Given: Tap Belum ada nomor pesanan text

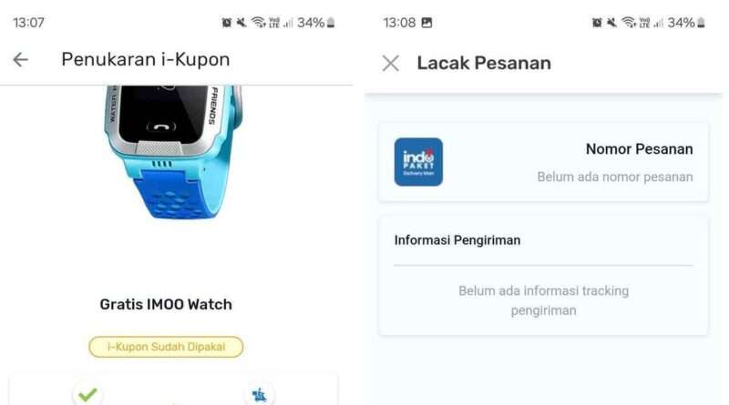Looking at the screenshot, I should pyautogui.click(x=615, y=177).
